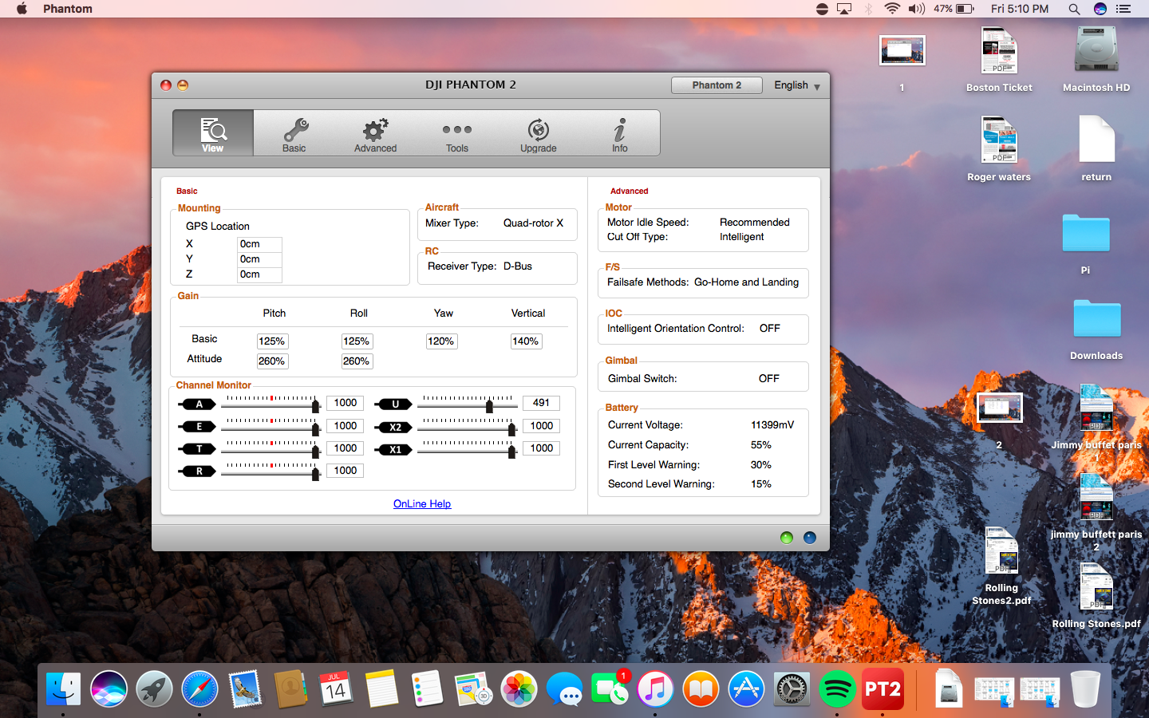Click the GPS Z location field
1149x718 pixels.
[260, 274]
